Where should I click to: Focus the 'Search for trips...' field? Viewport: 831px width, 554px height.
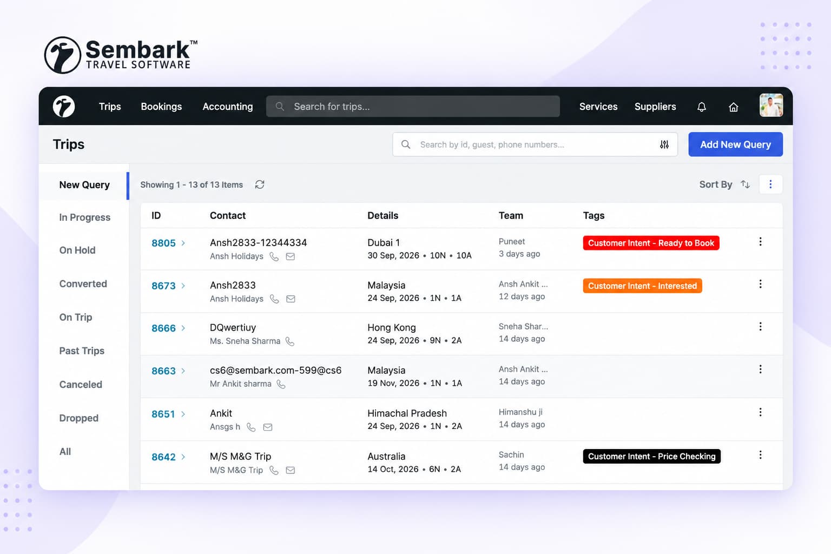click(x=413, y=107)
